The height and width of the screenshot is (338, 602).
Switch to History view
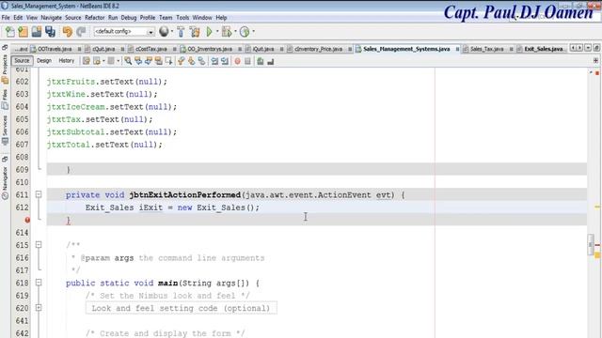click(67, 61)
